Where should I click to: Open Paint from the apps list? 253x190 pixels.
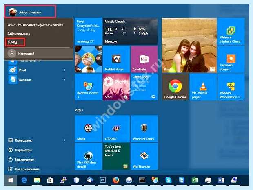22,70
